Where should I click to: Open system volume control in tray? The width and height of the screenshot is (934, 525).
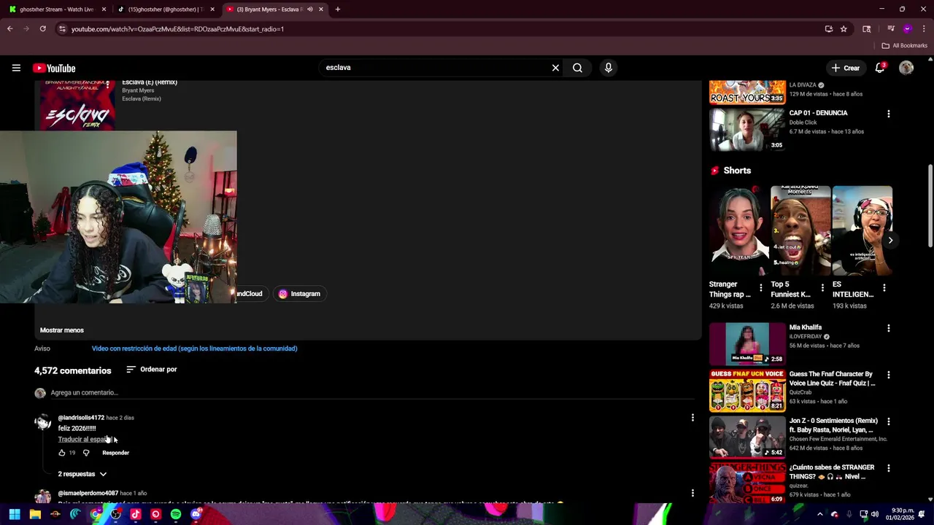point(874,514)
